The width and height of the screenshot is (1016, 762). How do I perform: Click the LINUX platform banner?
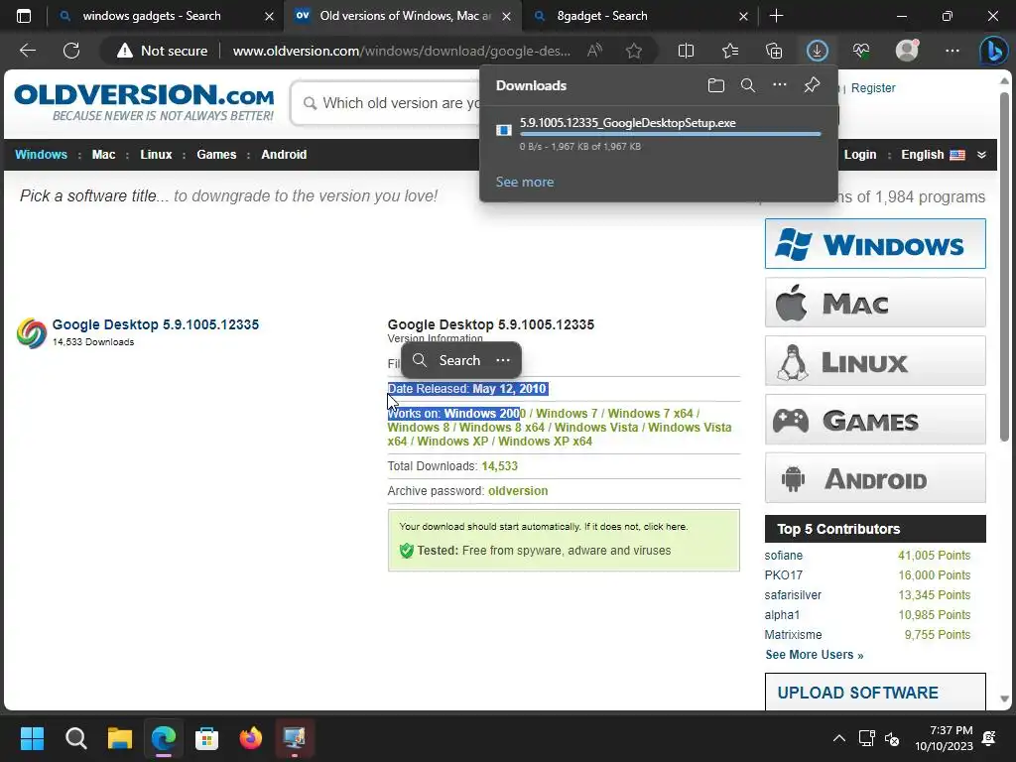click(x=875, y=361)
